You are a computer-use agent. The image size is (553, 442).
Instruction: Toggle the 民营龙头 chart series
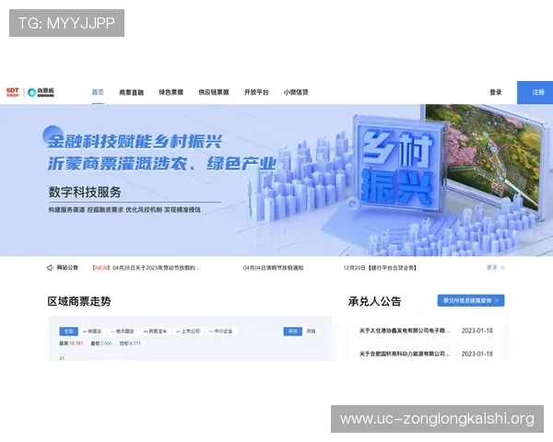[155, 331]
